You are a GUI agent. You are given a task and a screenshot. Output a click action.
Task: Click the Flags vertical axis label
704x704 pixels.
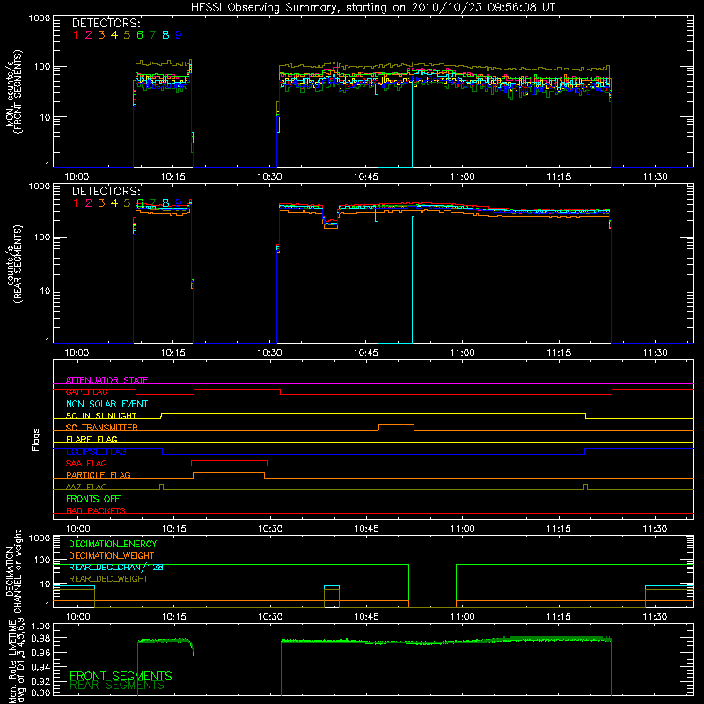(x=36, y=439)
